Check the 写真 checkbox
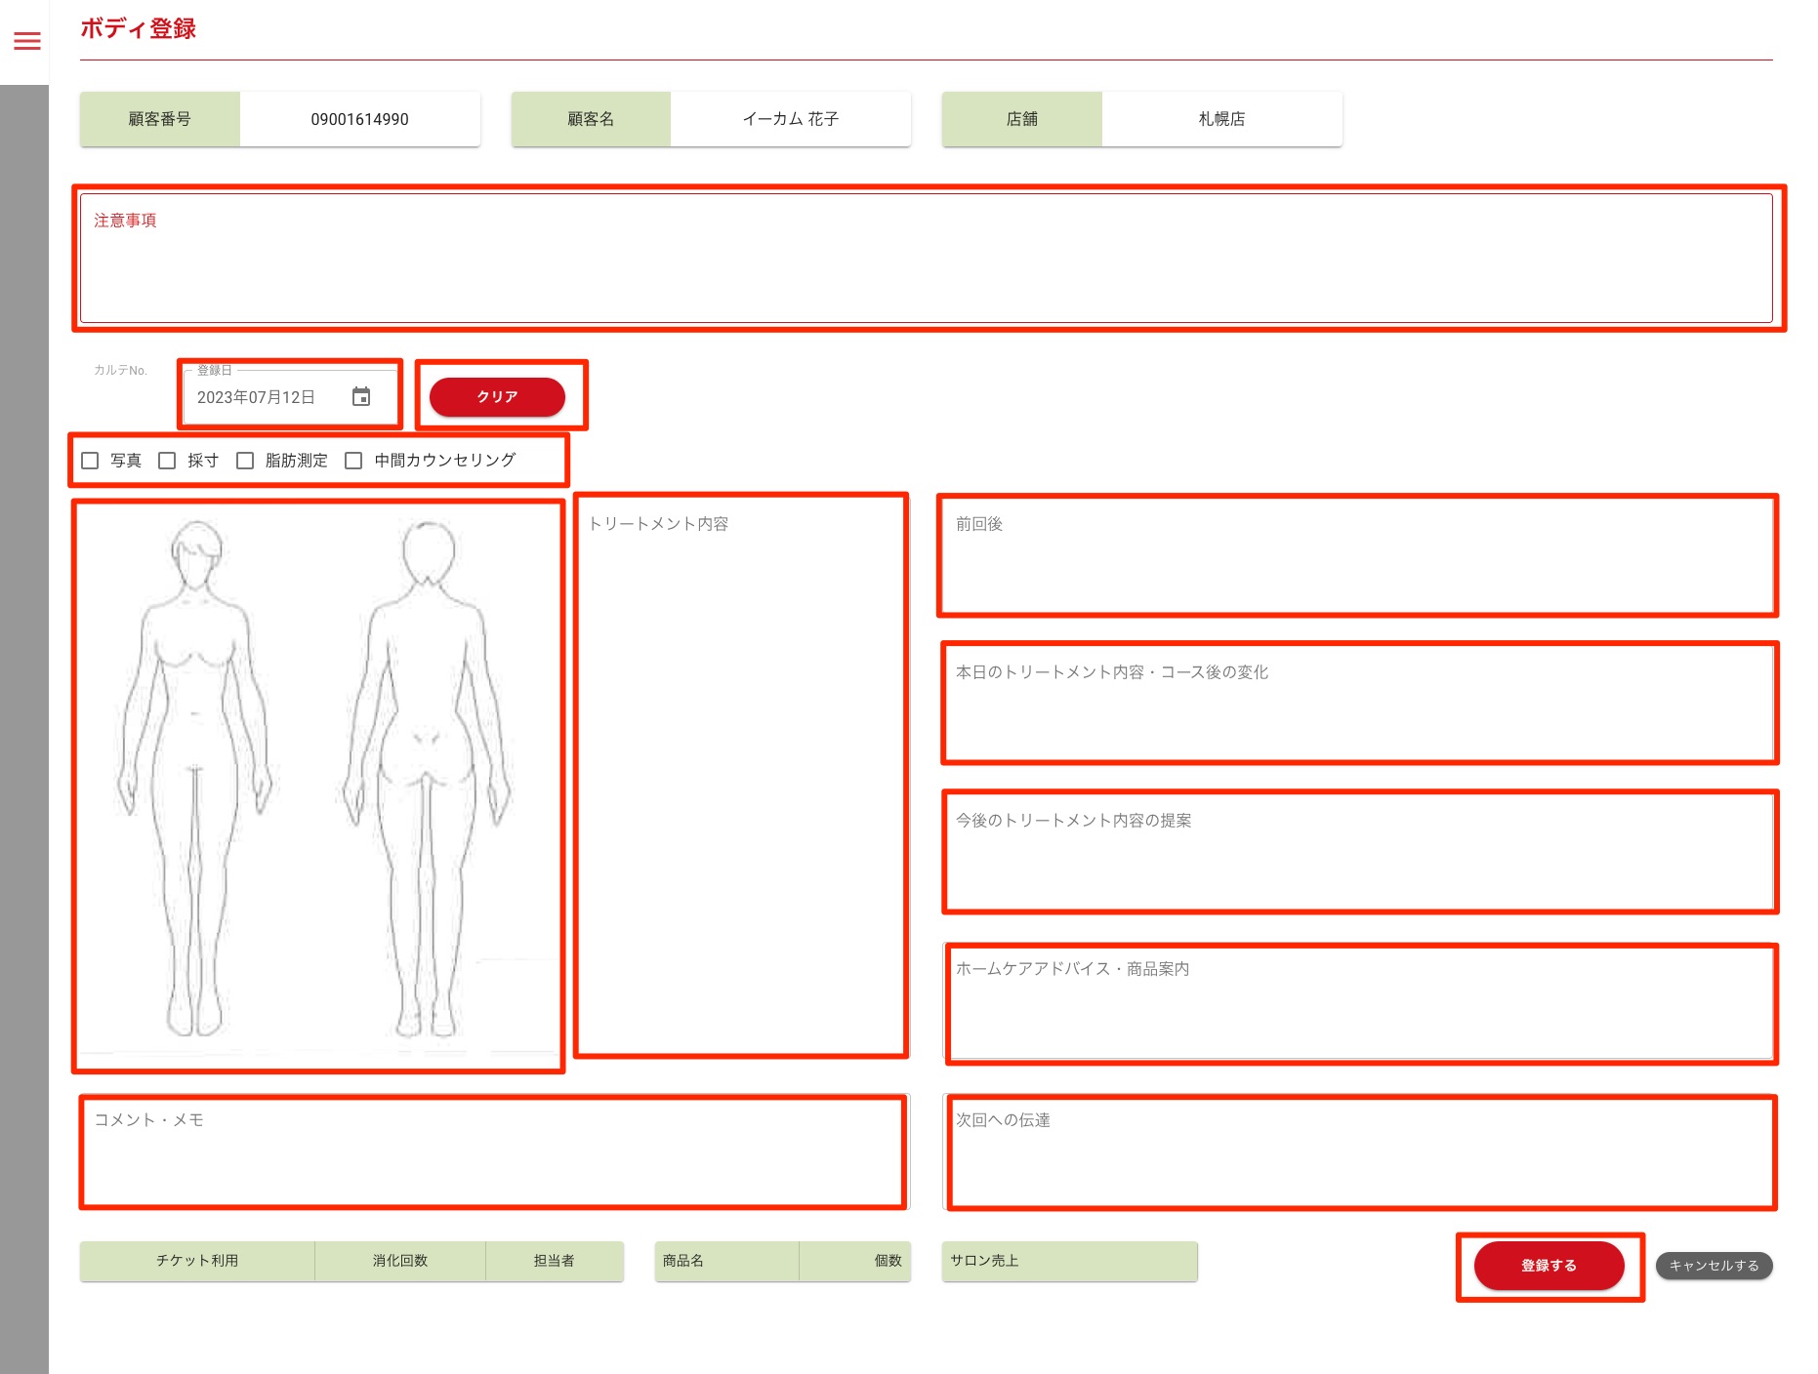Viewport: 1818px width, 1374px height. [x=91, y=461]
